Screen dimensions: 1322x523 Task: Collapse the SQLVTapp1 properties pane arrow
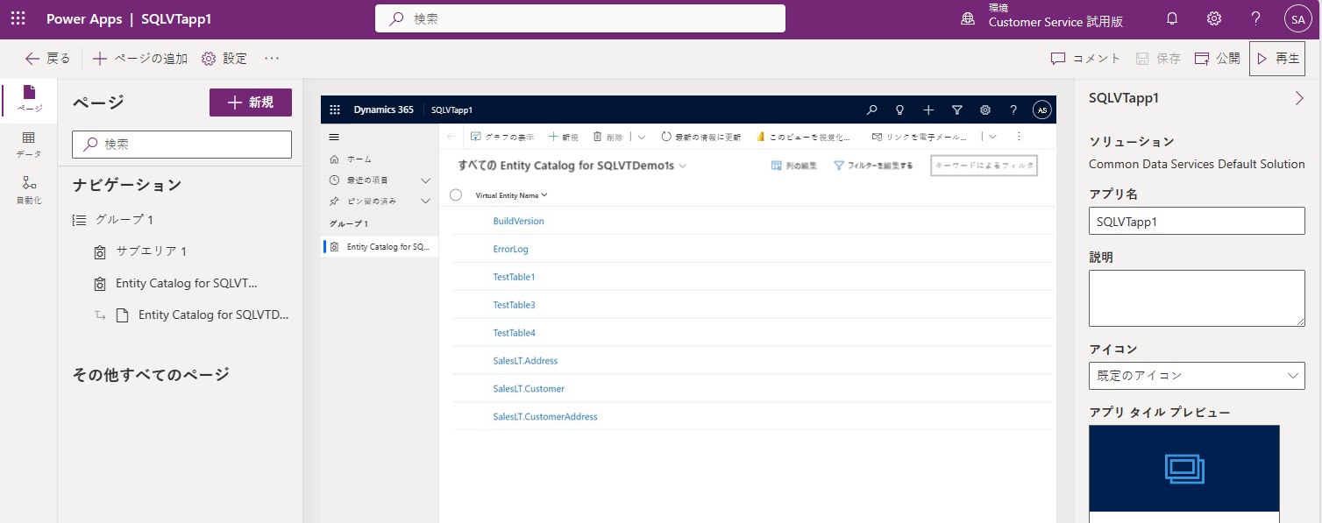tap(1299, 98)
